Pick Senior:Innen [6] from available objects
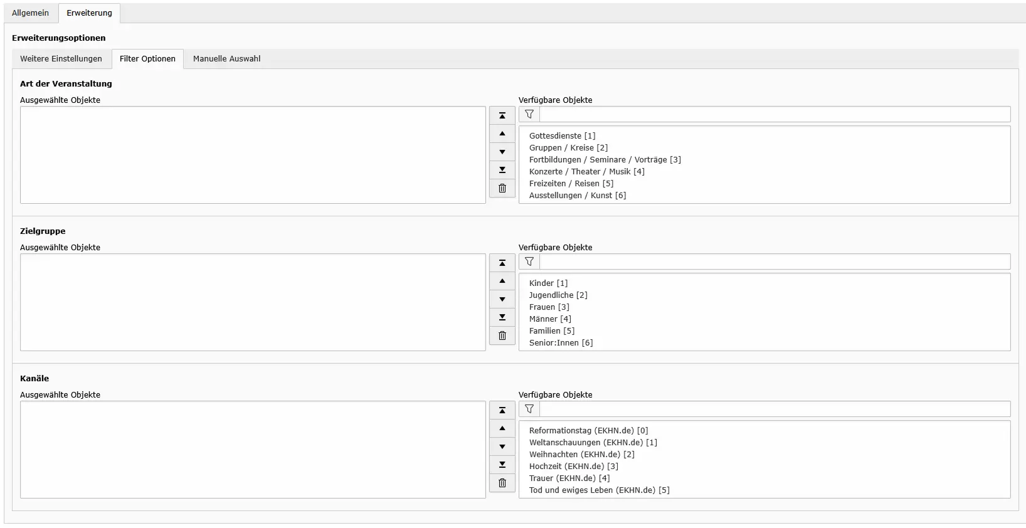This screenshot has height=528, width=1026. tap(561, 343)
